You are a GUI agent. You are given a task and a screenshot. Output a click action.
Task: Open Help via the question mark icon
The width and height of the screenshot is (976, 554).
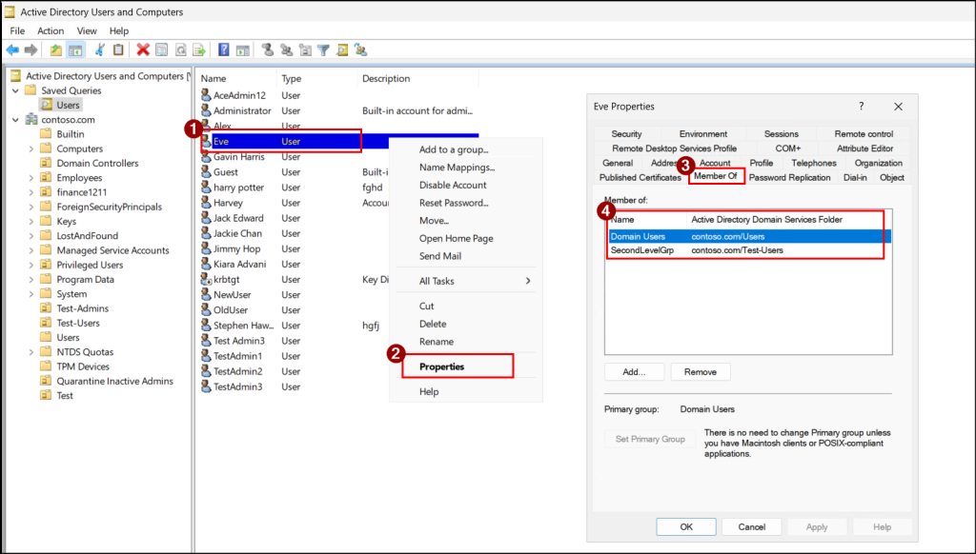click(x=224, y=49)
